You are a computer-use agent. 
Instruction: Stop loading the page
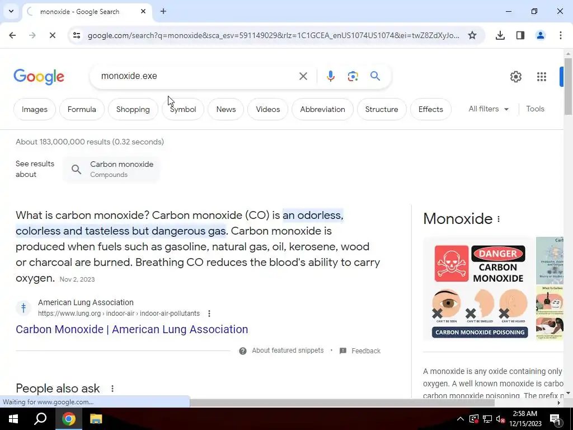[x=52, y=35]
